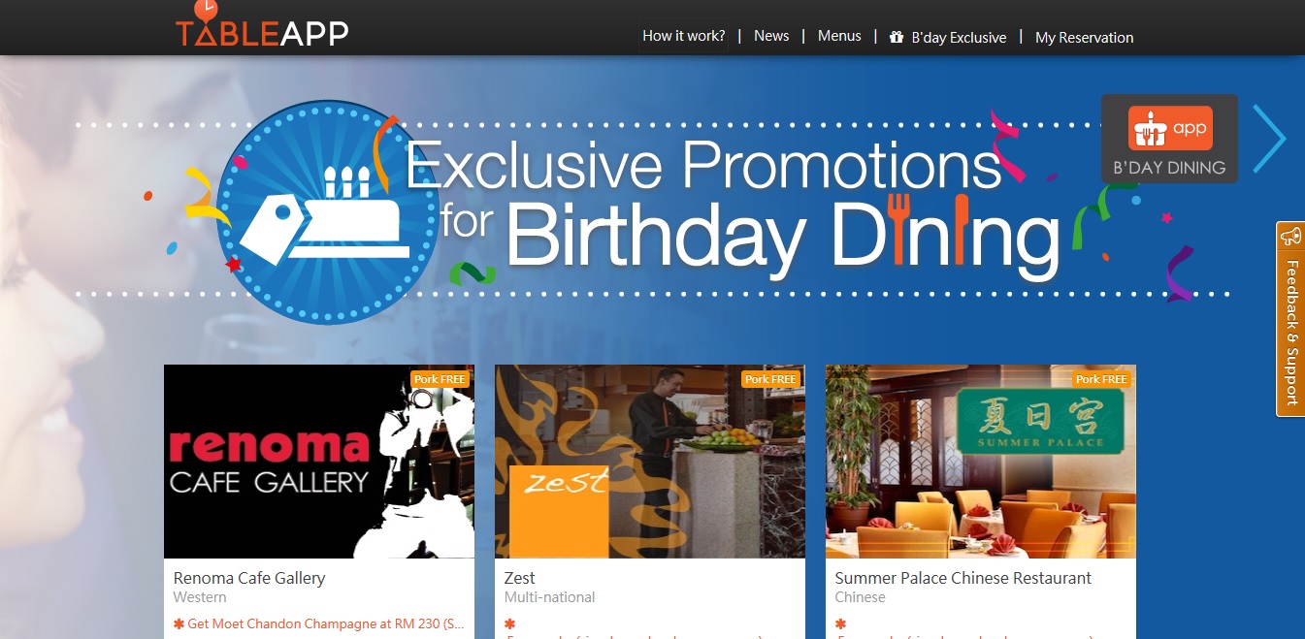Image resolution: width=1305 pixels, height=639 pixels.
Task: Open the Summer Palace Chinese Restaurant title link
Action: coord(963,578)
